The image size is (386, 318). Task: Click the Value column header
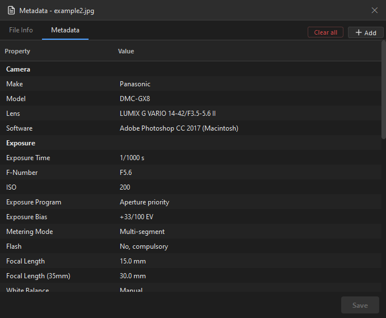126,51
